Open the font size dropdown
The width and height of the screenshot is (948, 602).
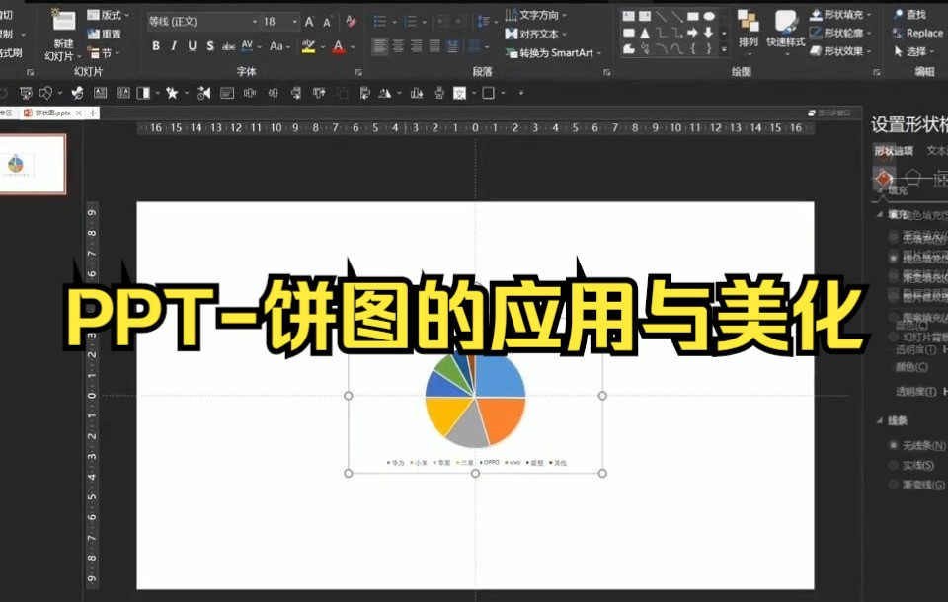click(x=293, y=21)
